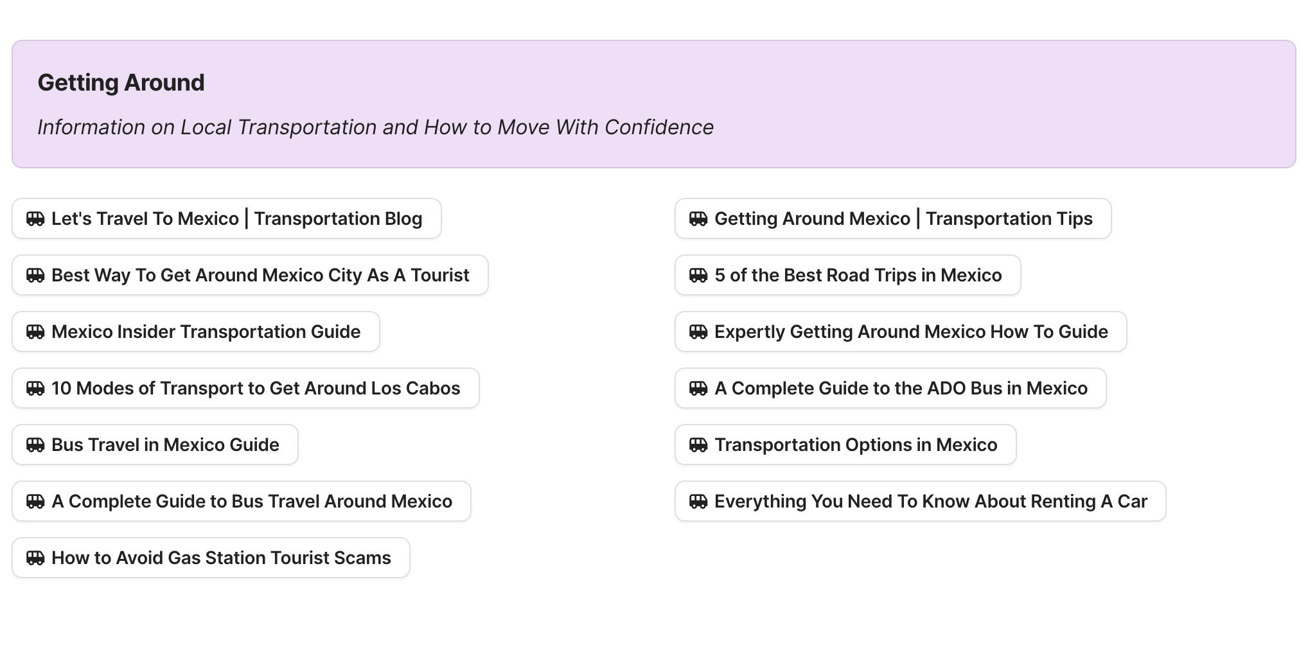This screenshot has height=663, width=1308.
Task: Open the Bus Travel in Mexico Guide
Action: (x=165, y=445)
